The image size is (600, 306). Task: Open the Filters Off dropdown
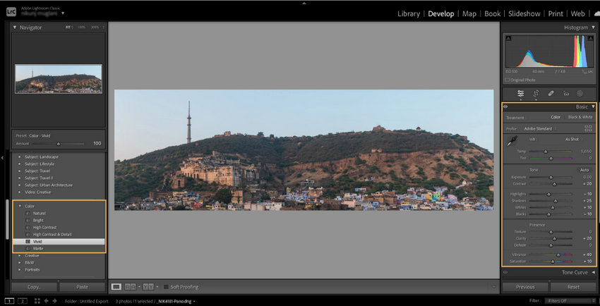click(x=570, y=301)
